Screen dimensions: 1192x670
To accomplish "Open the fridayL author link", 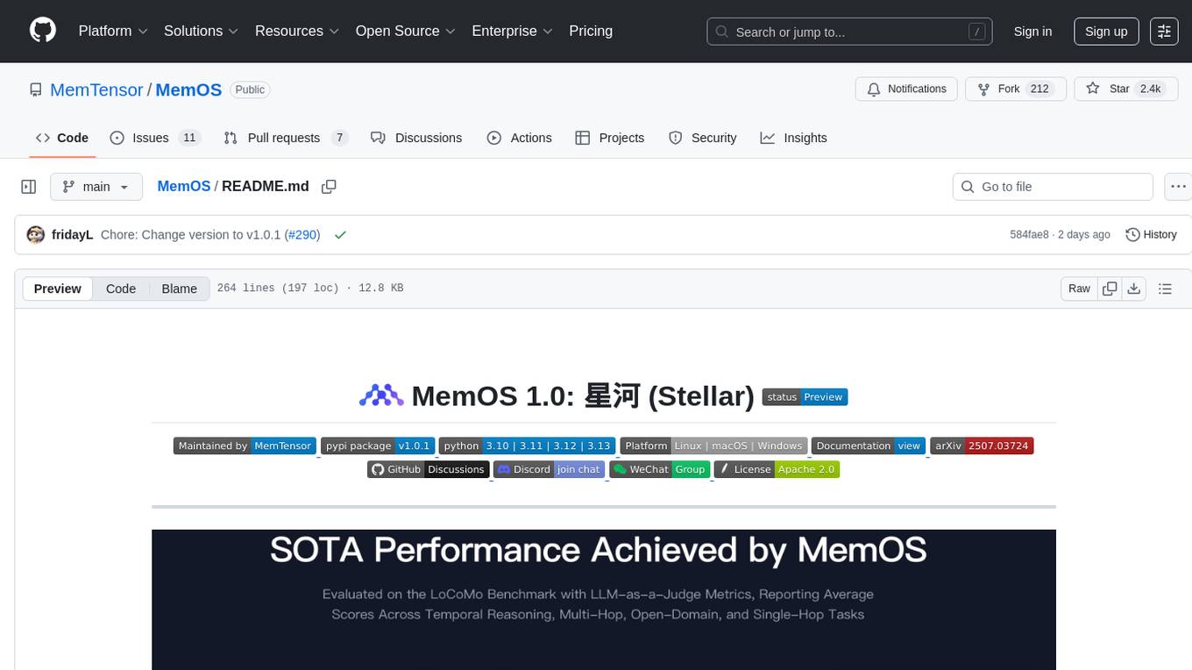I will (x=73, y=235).
